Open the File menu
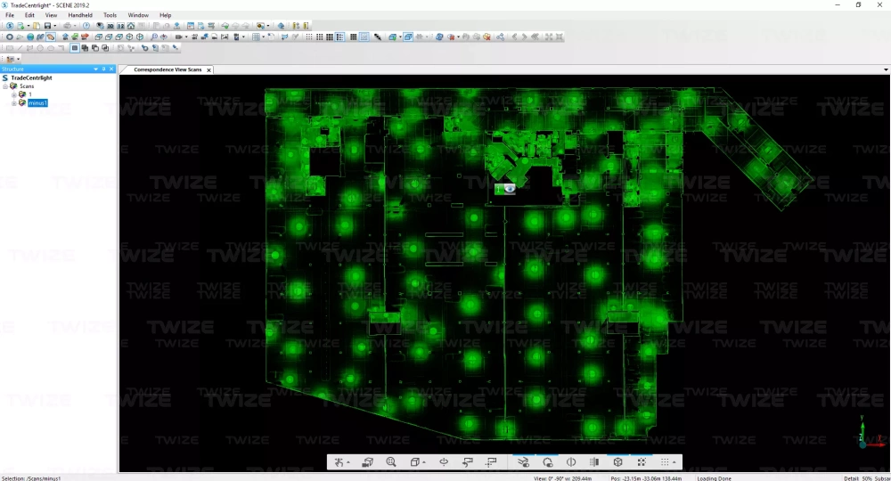891x481 pixels. [10, 15]
